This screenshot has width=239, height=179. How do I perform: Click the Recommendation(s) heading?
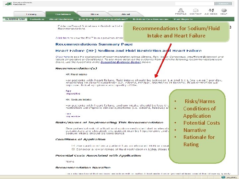(76, 68)
